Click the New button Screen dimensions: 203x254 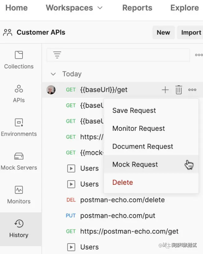click(x=163, y=32)
